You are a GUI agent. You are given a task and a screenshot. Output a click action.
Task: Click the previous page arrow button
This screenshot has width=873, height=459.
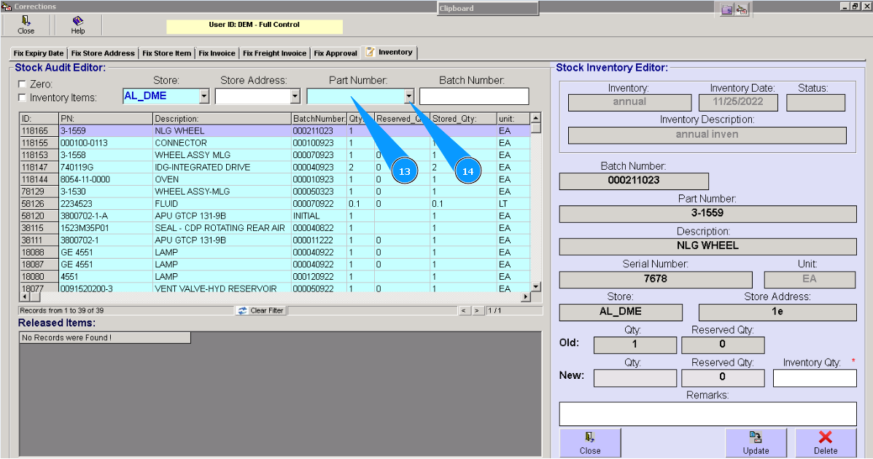tap(465, 310)
